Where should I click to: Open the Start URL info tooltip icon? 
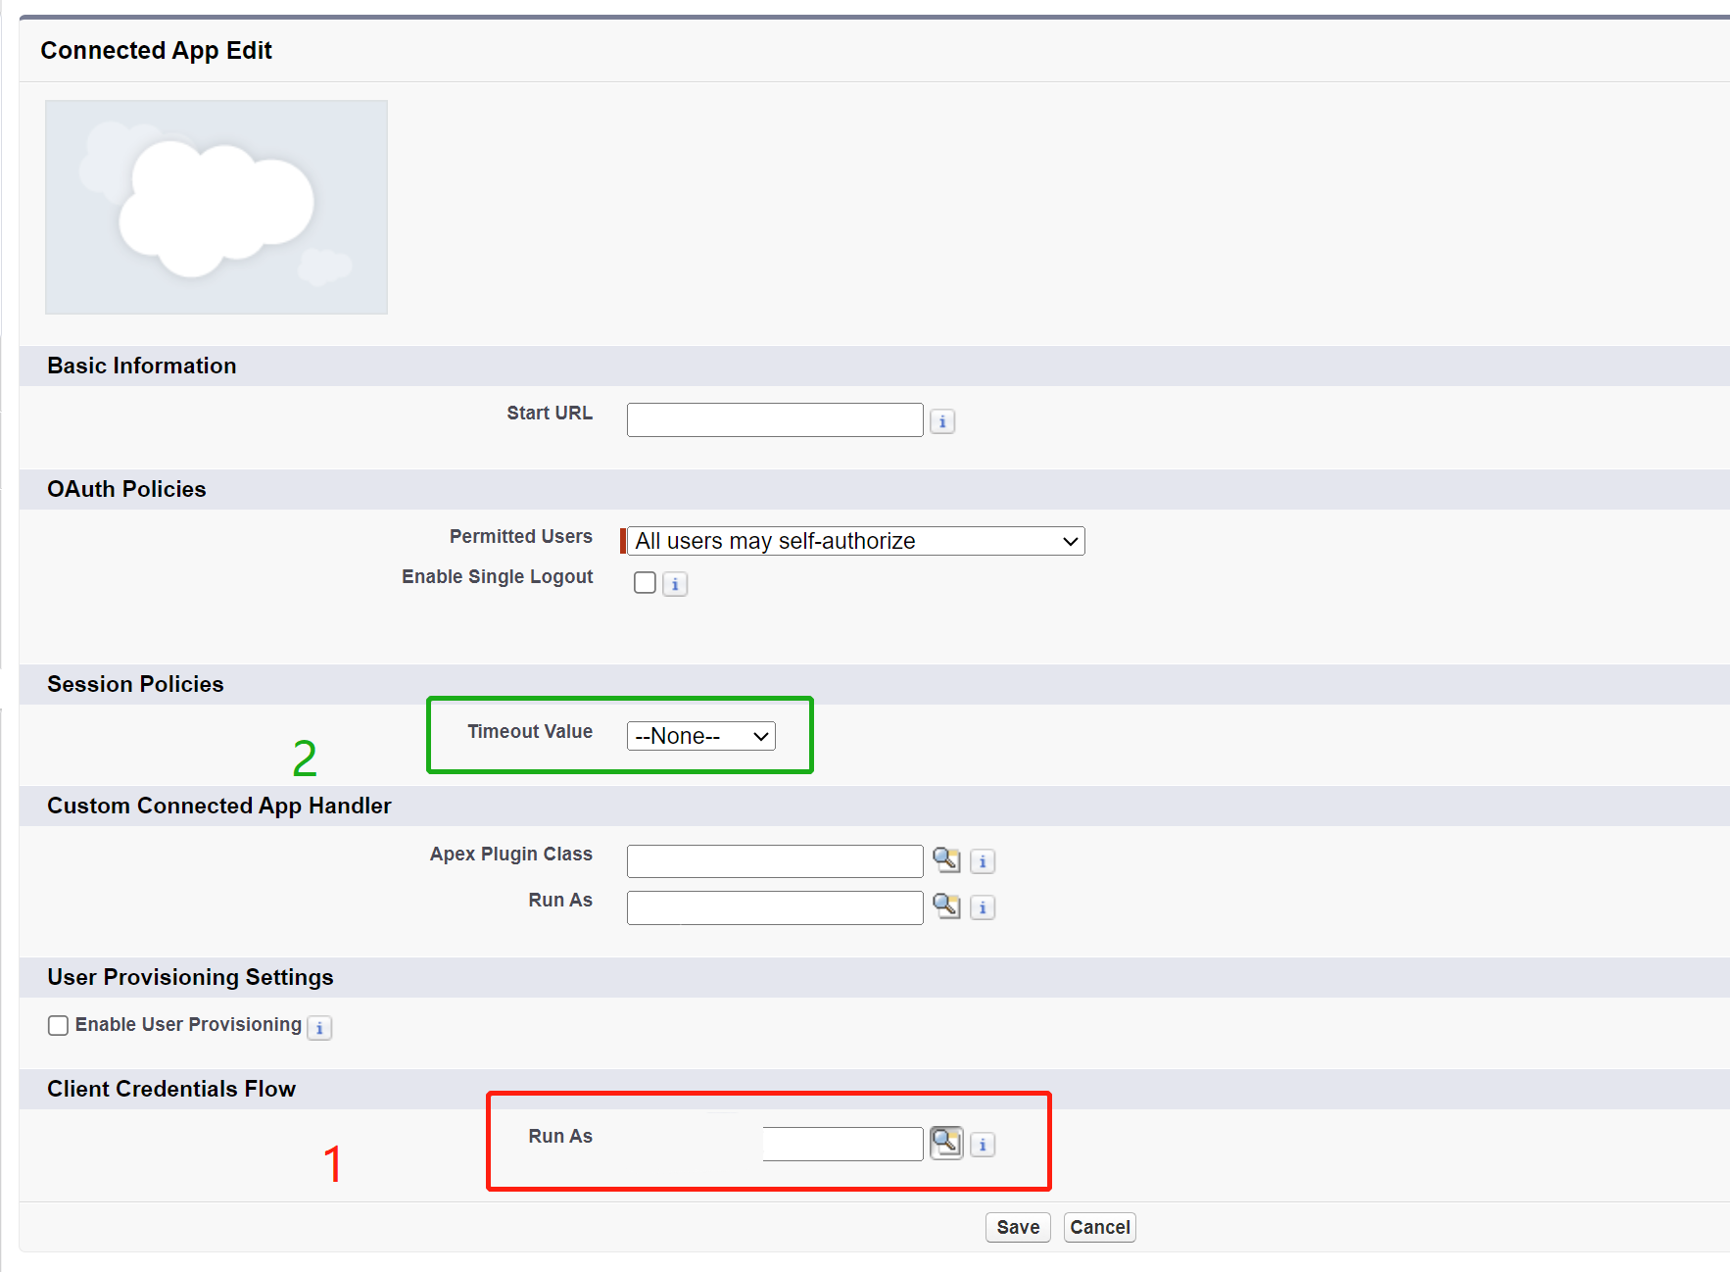tap(941, 420)
